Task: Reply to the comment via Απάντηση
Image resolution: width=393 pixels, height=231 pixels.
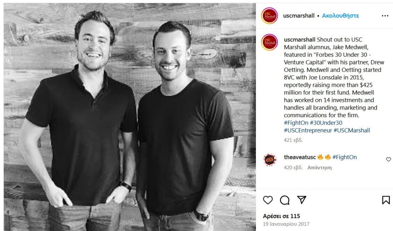Action: tap(320, 167)
